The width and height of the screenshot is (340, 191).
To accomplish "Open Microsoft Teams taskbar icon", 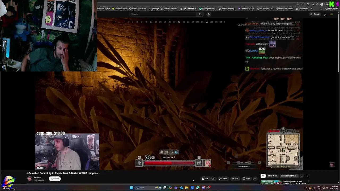I will [176, 188].
